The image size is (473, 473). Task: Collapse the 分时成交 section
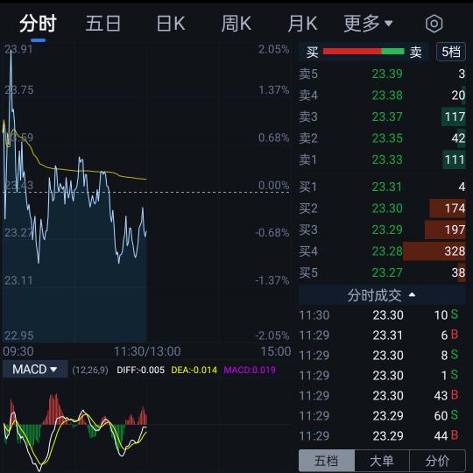382,295
